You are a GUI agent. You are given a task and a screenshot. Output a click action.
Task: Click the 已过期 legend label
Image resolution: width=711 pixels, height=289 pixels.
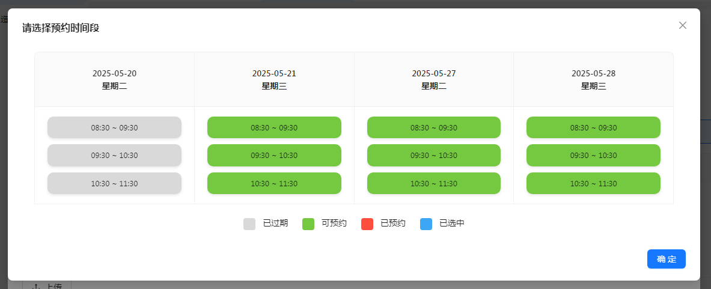(275, 224)
